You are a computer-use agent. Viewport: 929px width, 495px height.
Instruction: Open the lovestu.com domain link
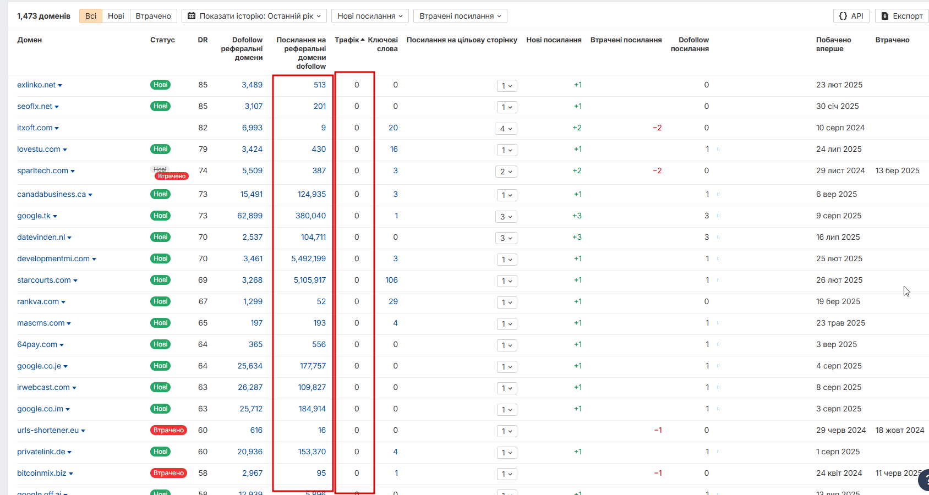(39, 149)
